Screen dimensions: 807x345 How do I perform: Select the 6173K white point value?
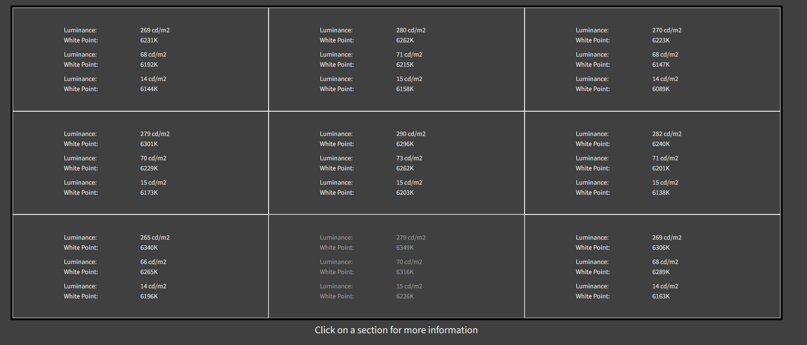pos(149,193)
